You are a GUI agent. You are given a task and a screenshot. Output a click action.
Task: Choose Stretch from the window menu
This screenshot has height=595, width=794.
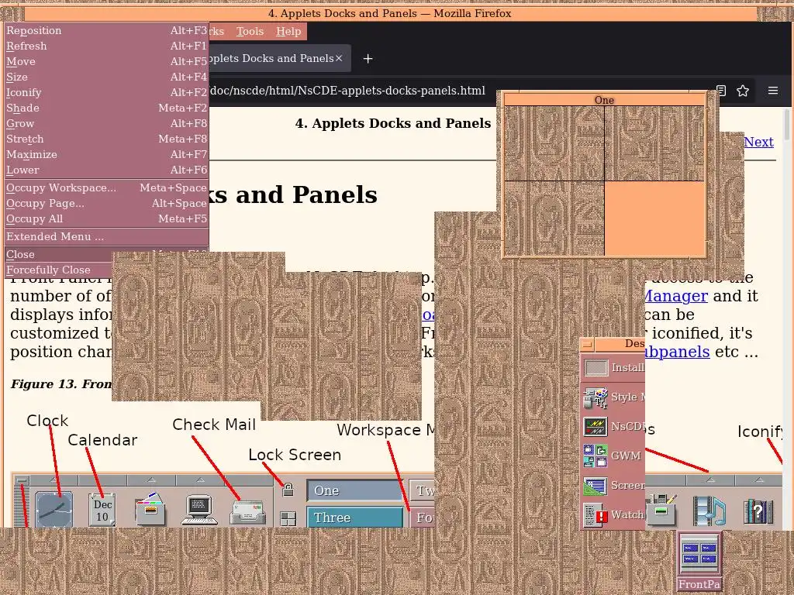coord(106,139)
